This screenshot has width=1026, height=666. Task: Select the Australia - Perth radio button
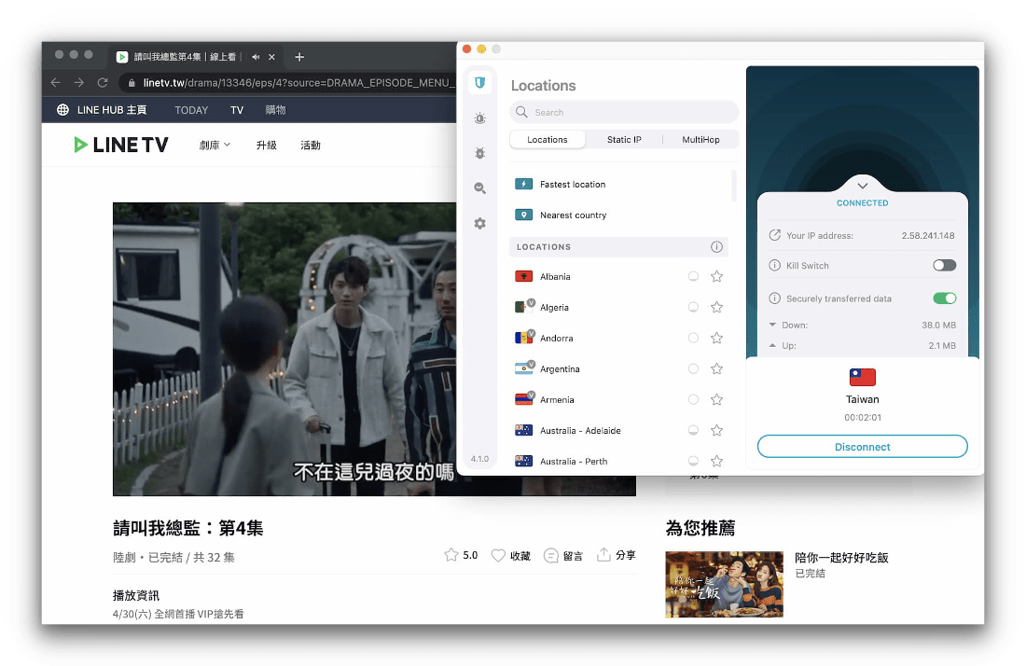[x=693, y=461]
